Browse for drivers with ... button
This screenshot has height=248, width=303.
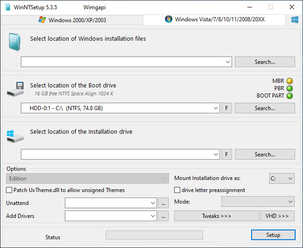pos(163,216)
